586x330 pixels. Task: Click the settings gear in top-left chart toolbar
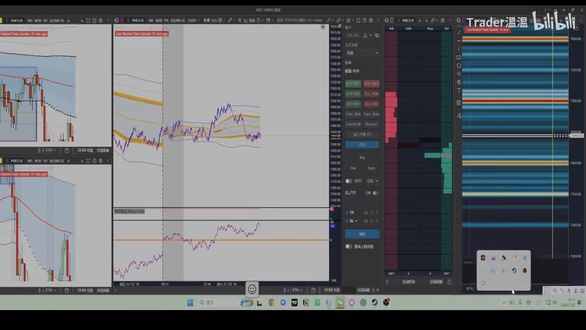coord(100,20)
